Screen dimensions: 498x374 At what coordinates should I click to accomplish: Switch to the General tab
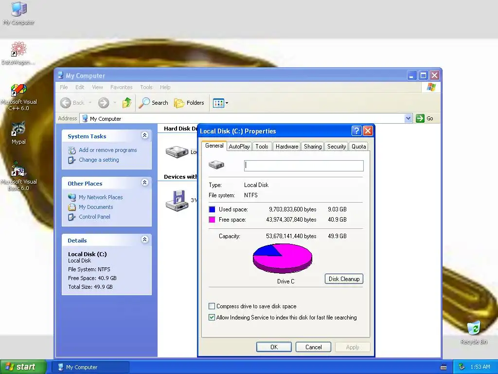(214, 146)
